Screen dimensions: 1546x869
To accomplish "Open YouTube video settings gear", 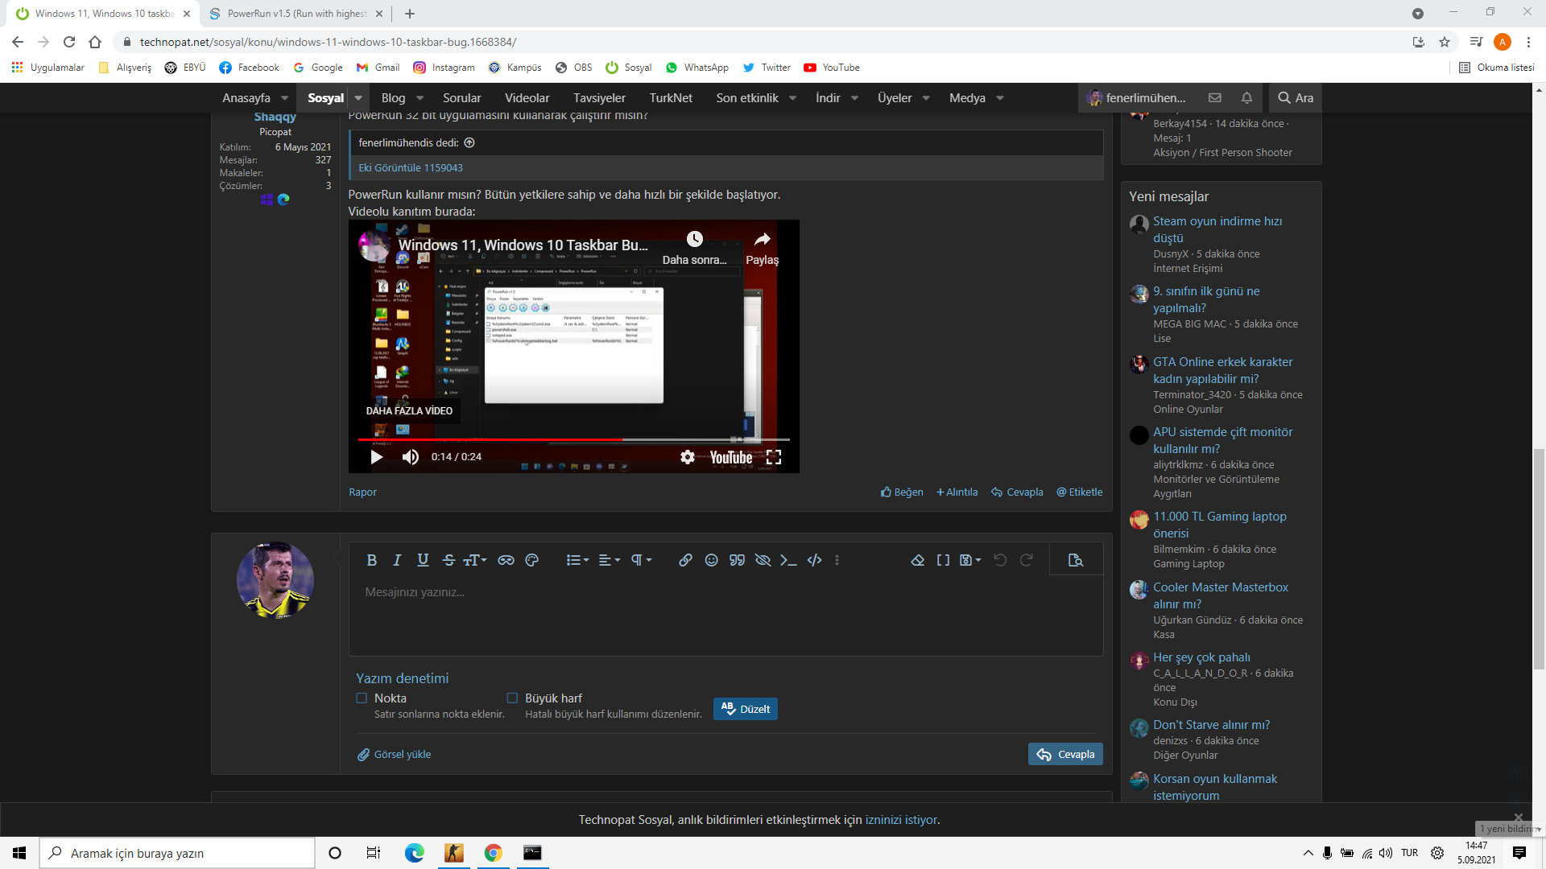I will click(x=687, y=457).
